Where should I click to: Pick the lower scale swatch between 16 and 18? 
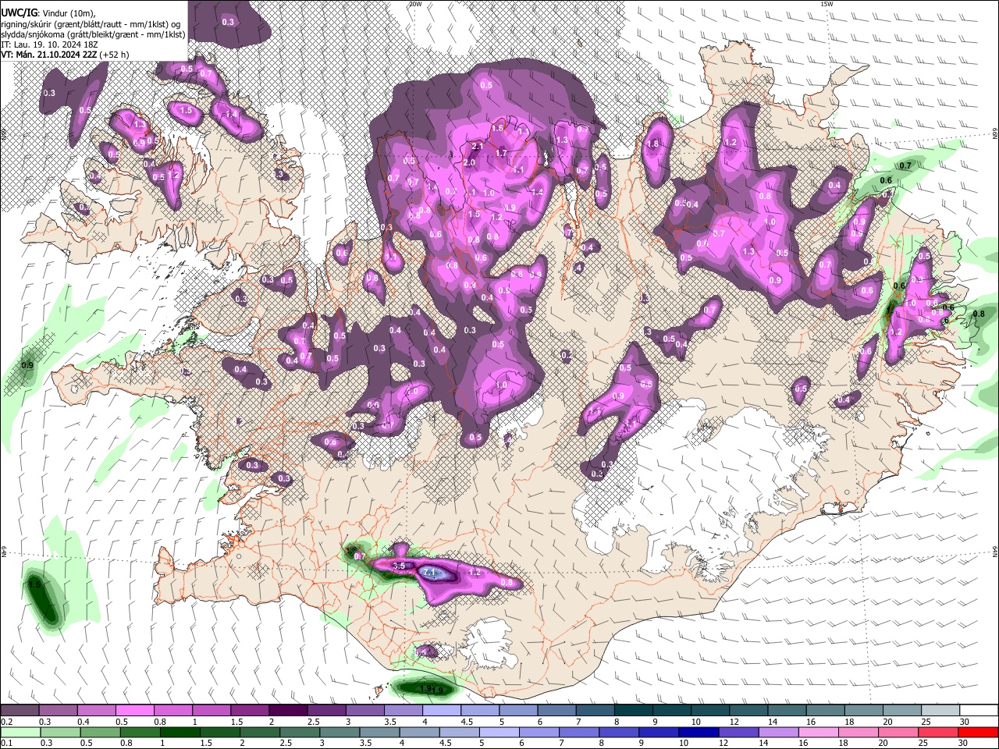click(x=817, y=733)
